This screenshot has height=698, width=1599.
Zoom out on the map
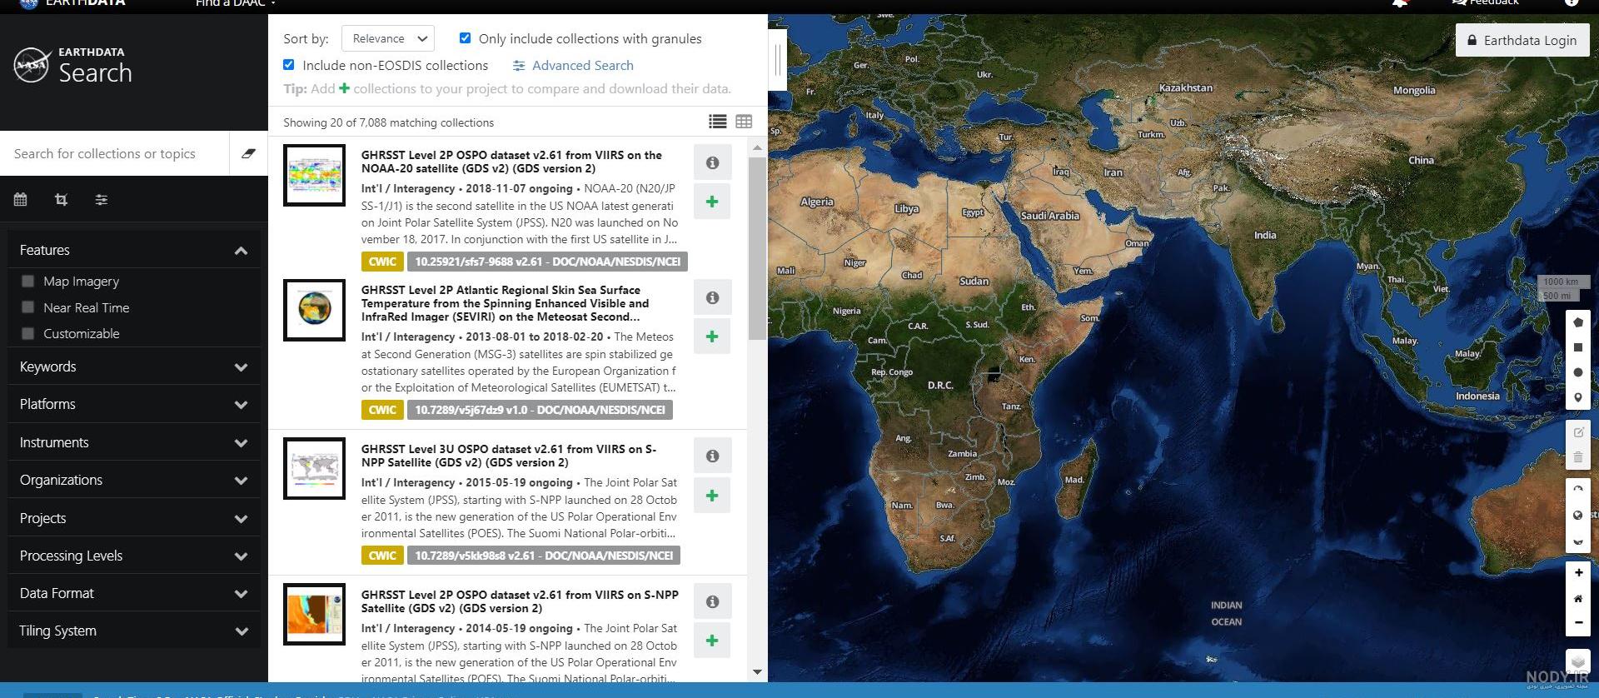1577,622
